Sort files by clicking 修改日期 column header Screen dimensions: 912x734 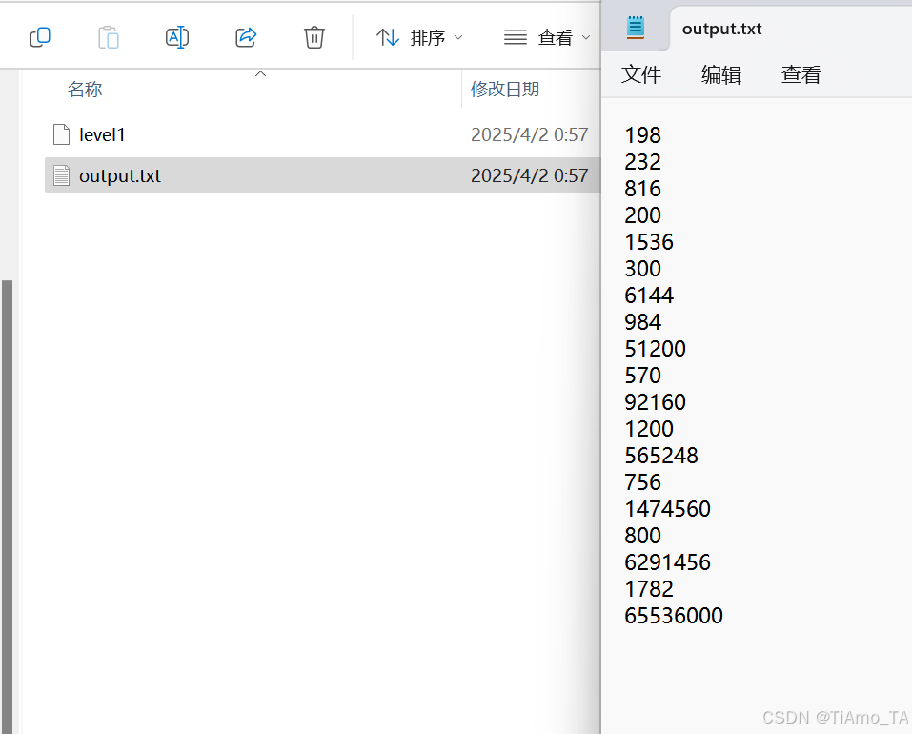point(503,89)
